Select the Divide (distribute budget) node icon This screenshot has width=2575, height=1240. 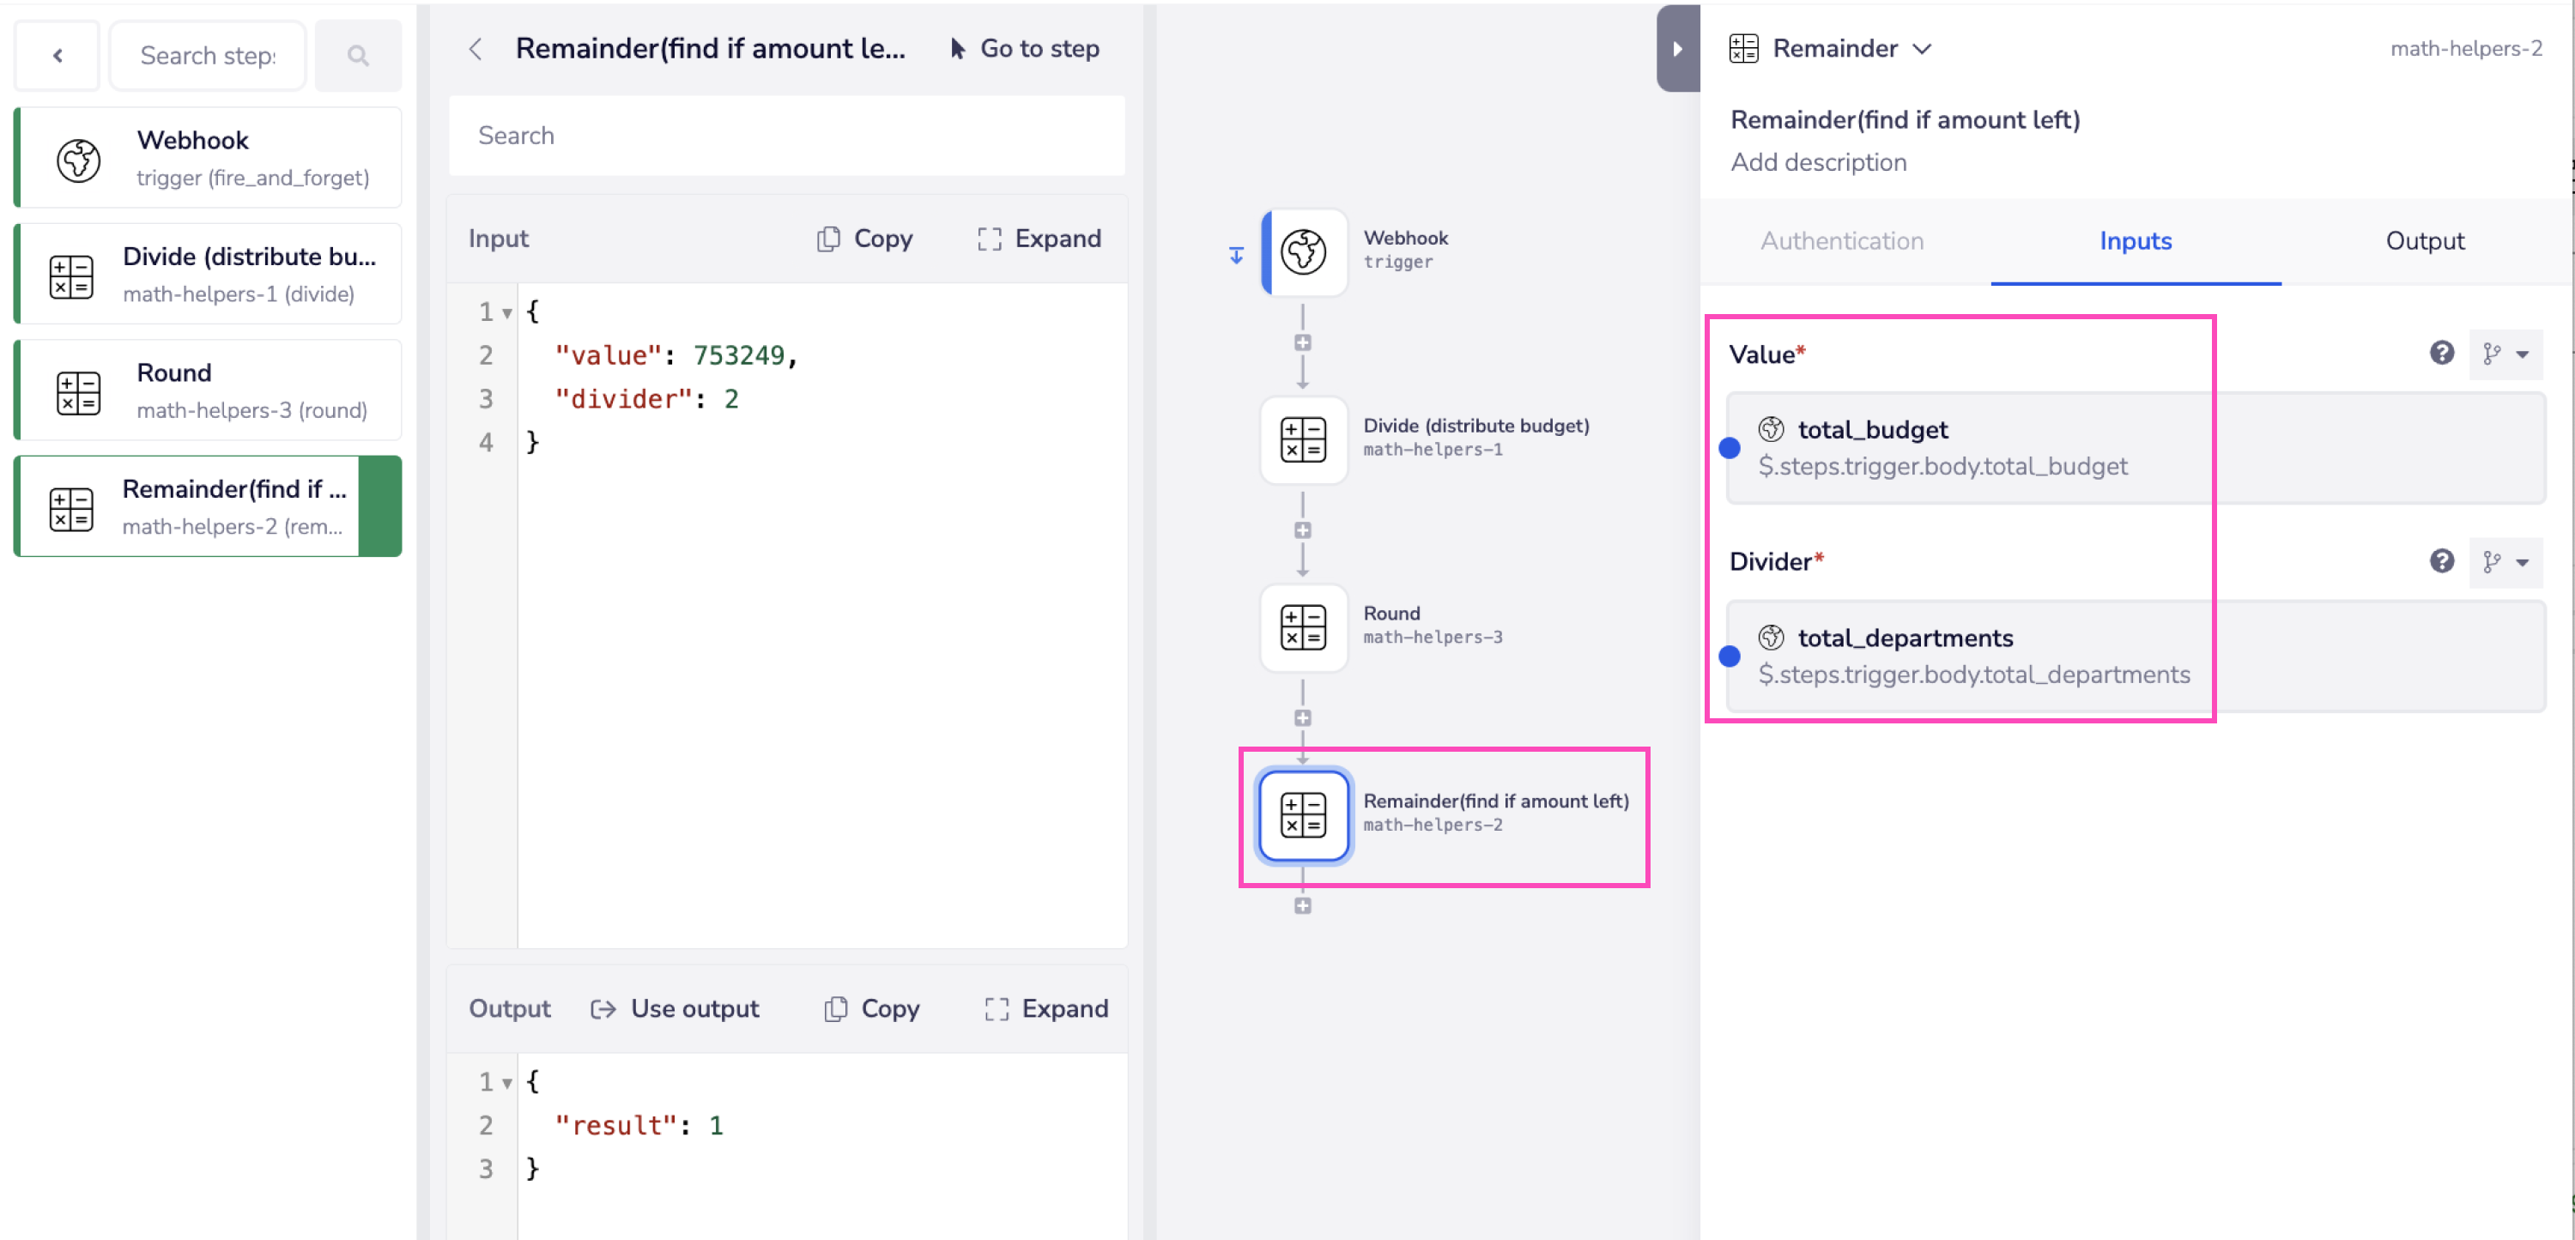click(1304, 439)
